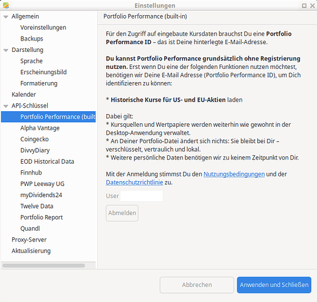Image resolution: width=317 pixels, height=302 pixels.
Task: Select the Kalender settings item
Action: coord(24,94)
